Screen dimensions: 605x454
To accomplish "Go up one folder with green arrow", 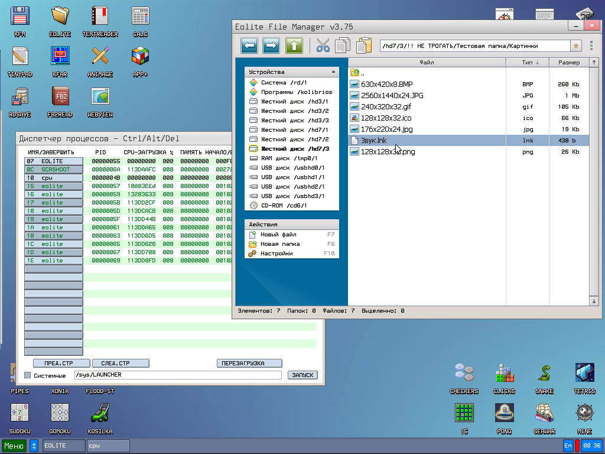I will pos(294,46).
